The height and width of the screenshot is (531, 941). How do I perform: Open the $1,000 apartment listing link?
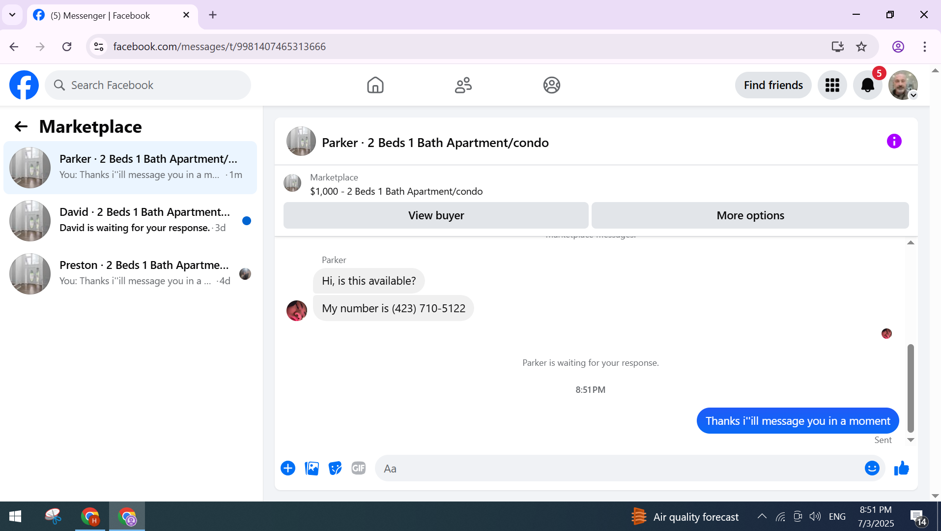coord(396,191)
